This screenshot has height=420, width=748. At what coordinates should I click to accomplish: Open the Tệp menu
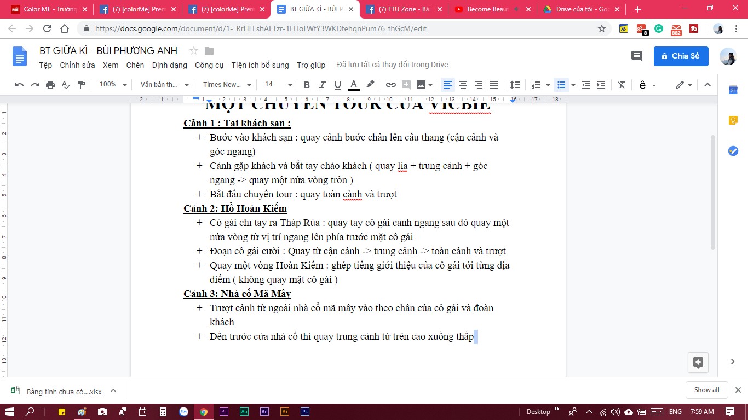coord(45,65)
